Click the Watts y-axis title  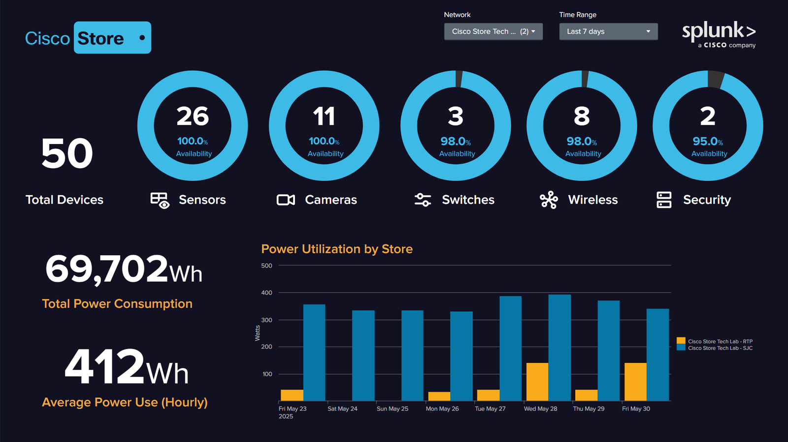[257, 333]
